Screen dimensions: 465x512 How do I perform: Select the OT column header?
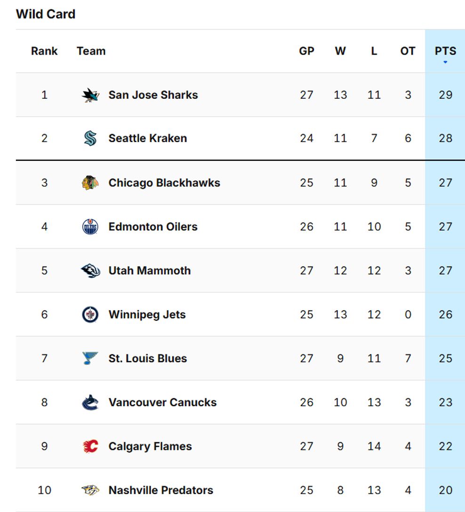[408, 51]
